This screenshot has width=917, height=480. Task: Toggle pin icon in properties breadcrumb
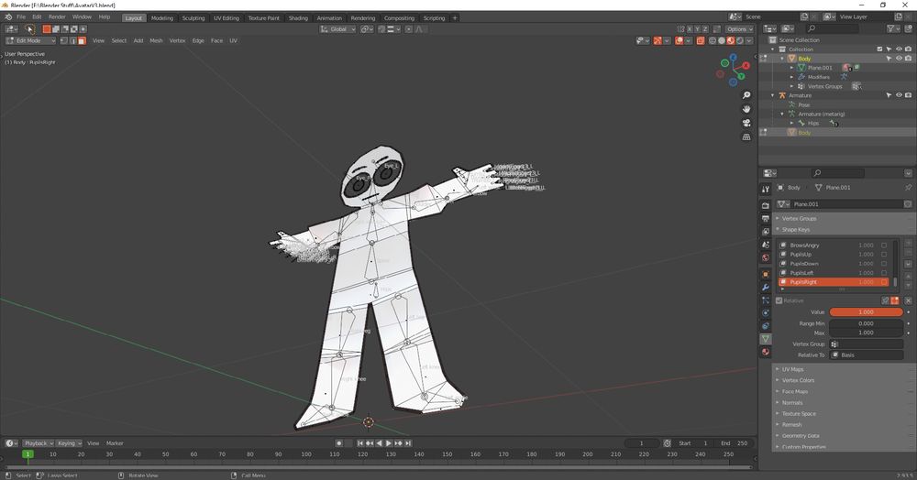(x=908, y=188)
